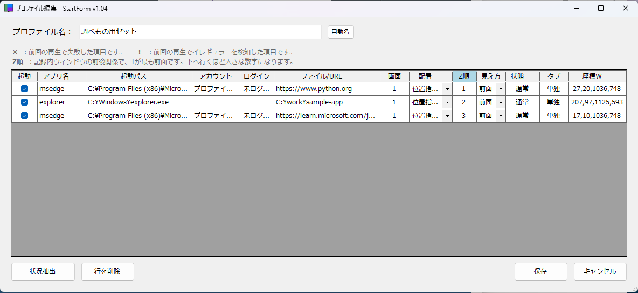The width and height of the screenshot is (638, 293).
Task: Click the 画面 column header
Action: [394, 76]
